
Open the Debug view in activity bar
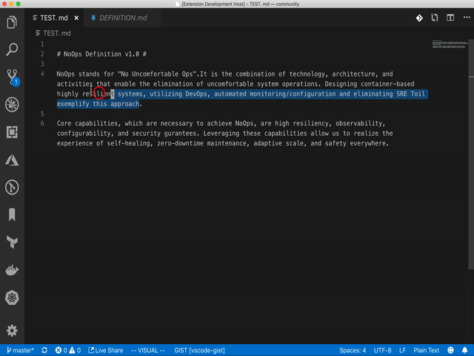tap(12, 105)
